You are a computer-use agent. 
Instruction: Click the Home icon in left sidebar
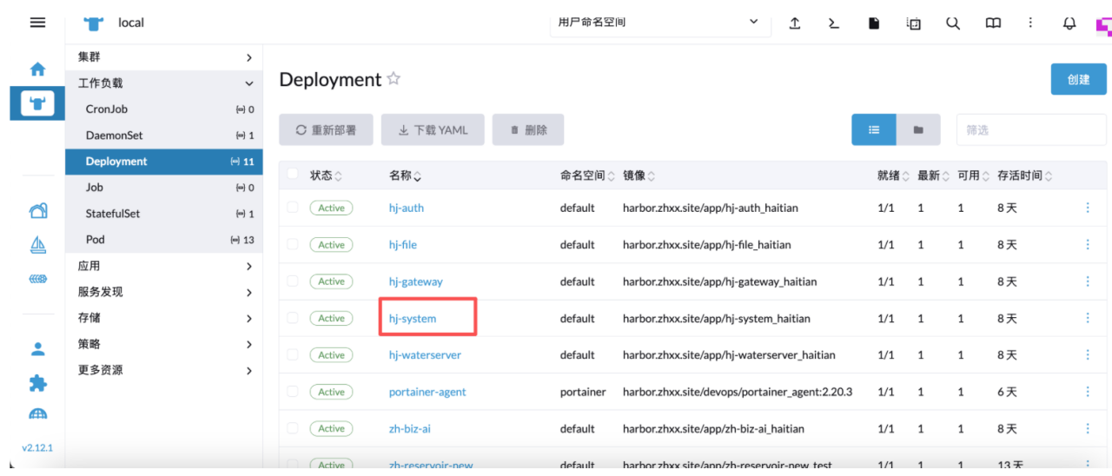tap(37, 69)
